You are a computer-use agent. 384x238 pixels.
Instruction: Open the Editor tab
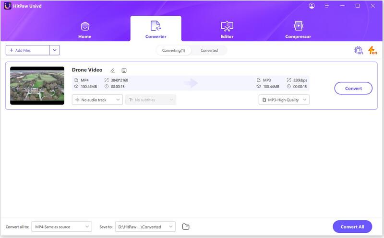coord(227,30)
